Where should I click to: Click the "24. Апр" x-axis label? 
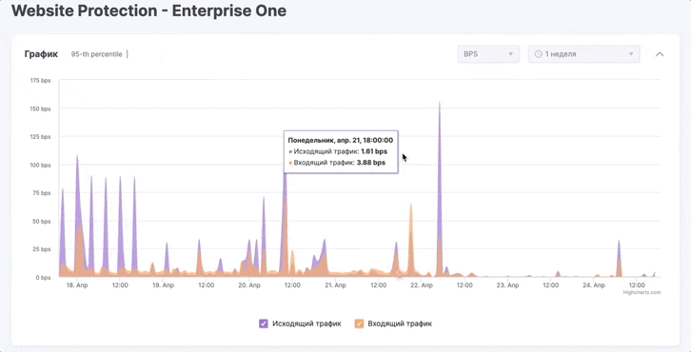tap(594, 285)
